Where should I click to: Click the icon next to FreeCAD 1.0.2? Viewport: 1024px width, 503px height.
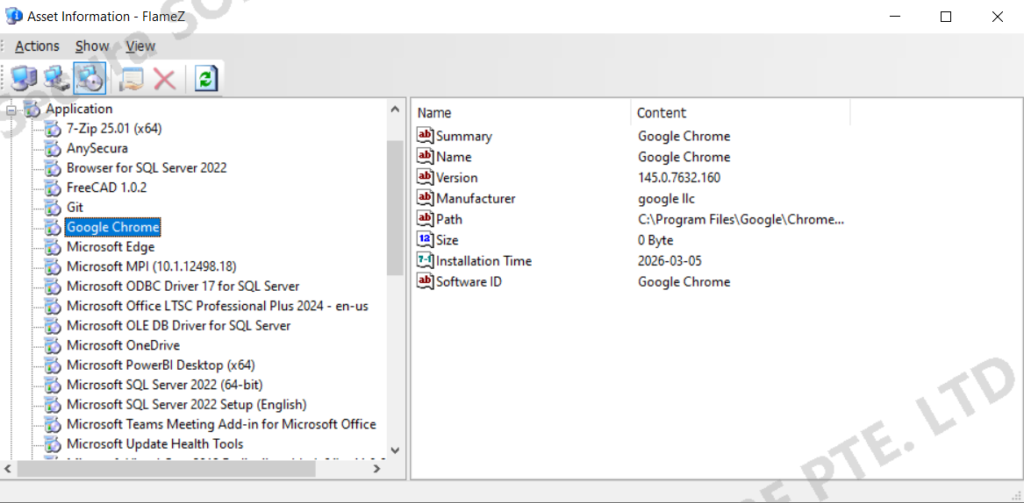[x=53, y=188]
